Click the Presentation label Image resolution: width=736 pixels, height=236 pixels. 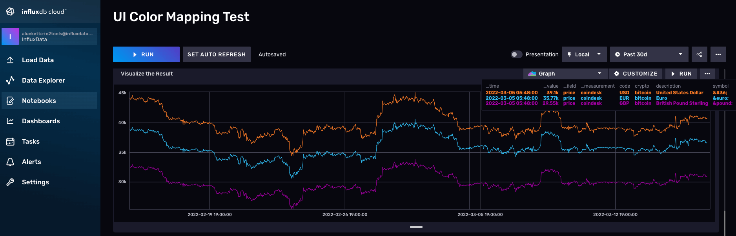pos(542,54)
